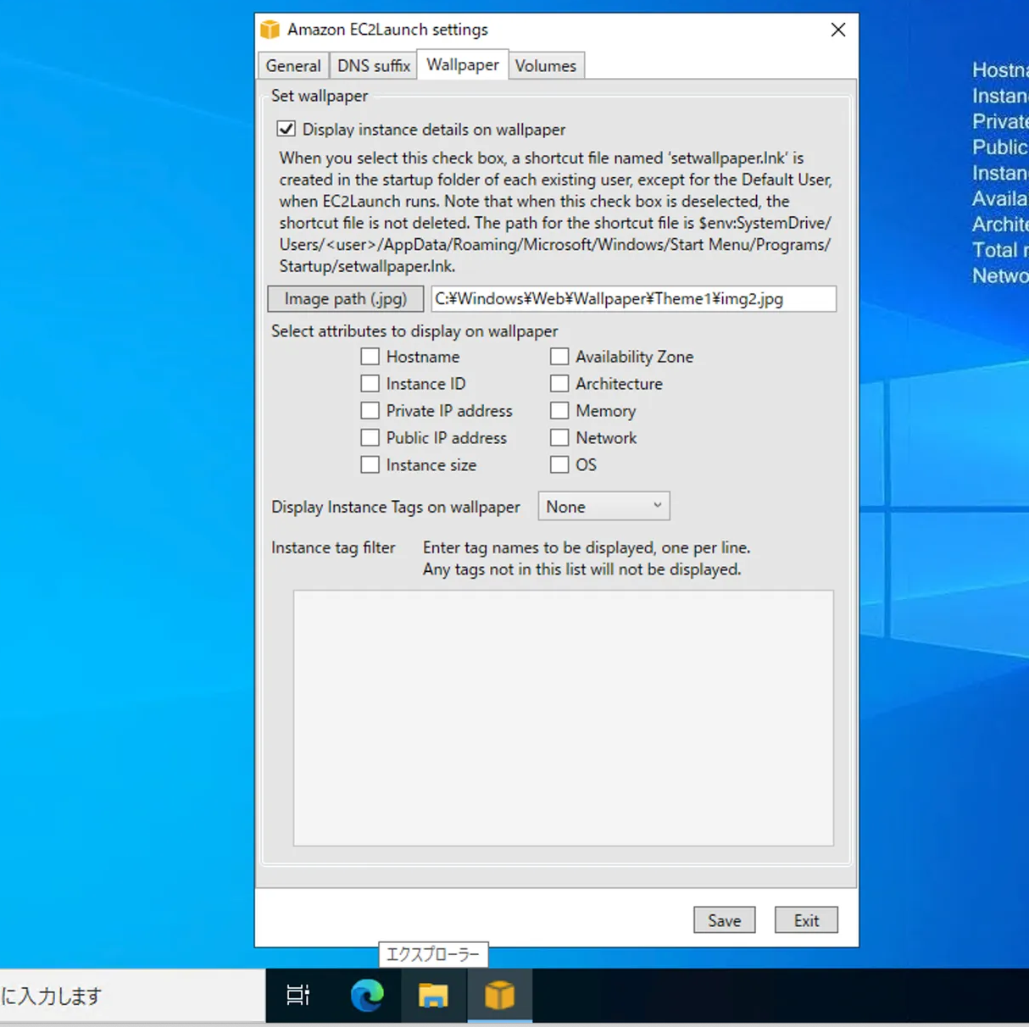Switch to the General tab

(293, 65)
